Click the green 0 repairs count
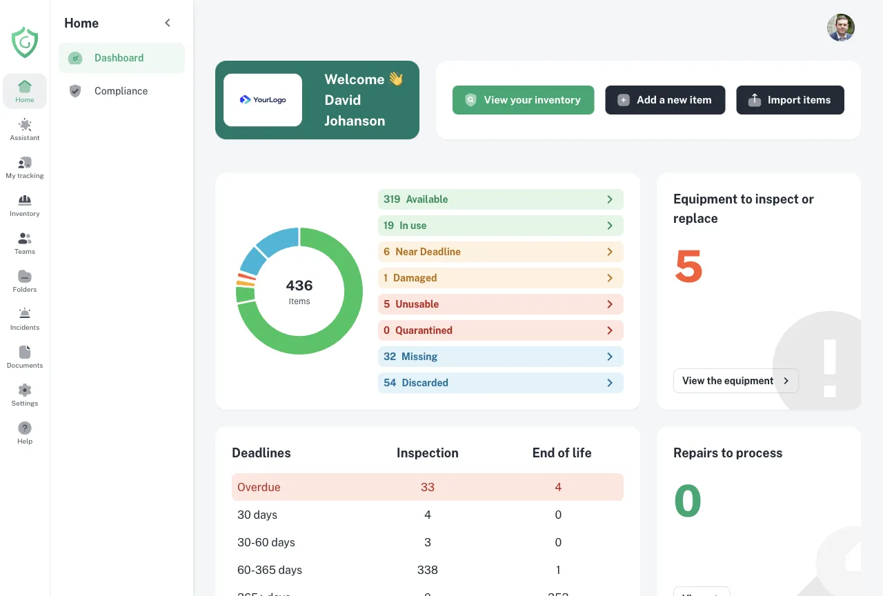 688,501
